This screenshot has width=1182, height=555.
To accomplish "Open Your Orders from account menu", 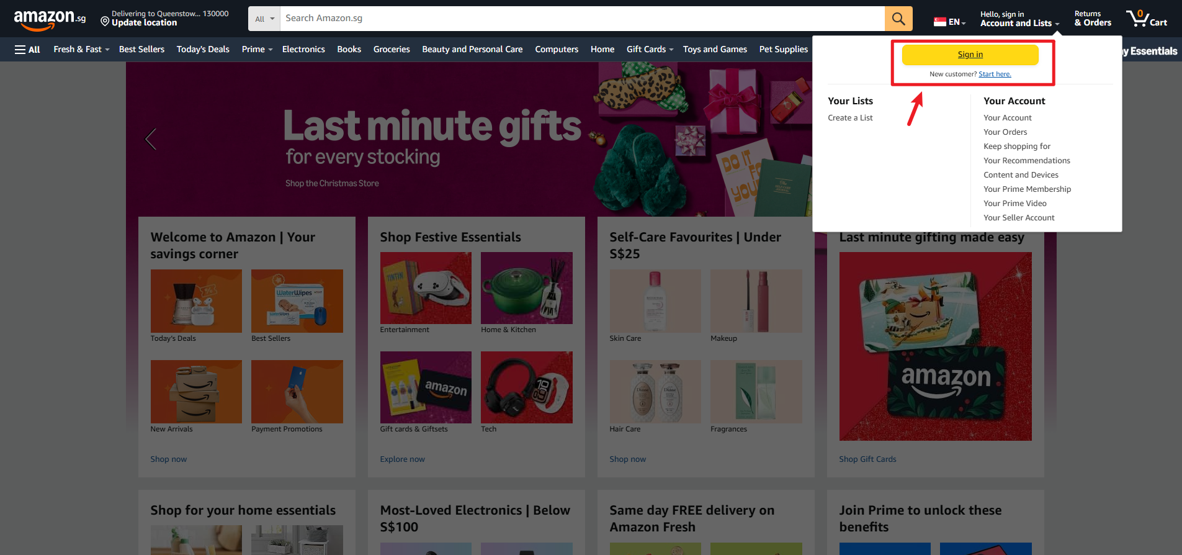I will 1005,132.
